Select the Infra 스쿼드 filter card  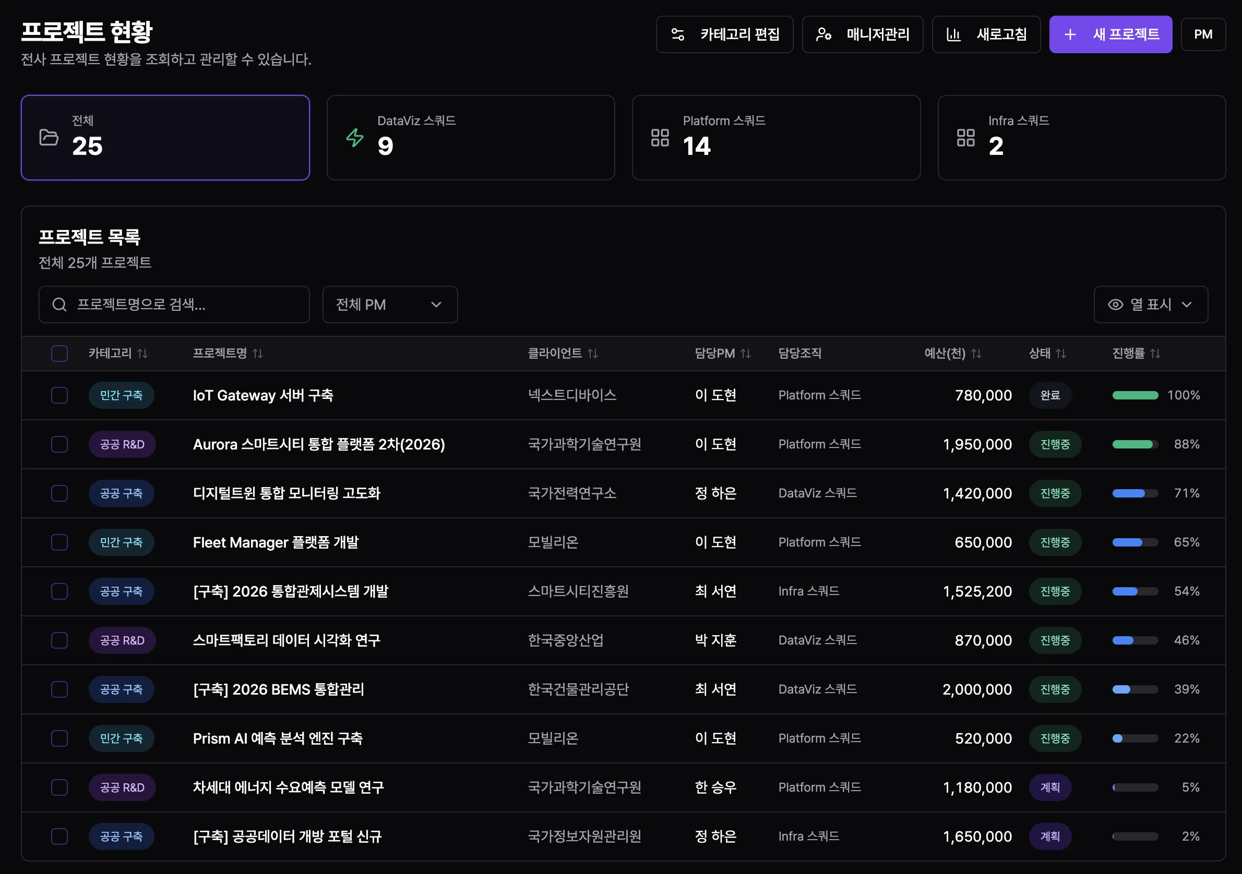[x=1082, y=138]
